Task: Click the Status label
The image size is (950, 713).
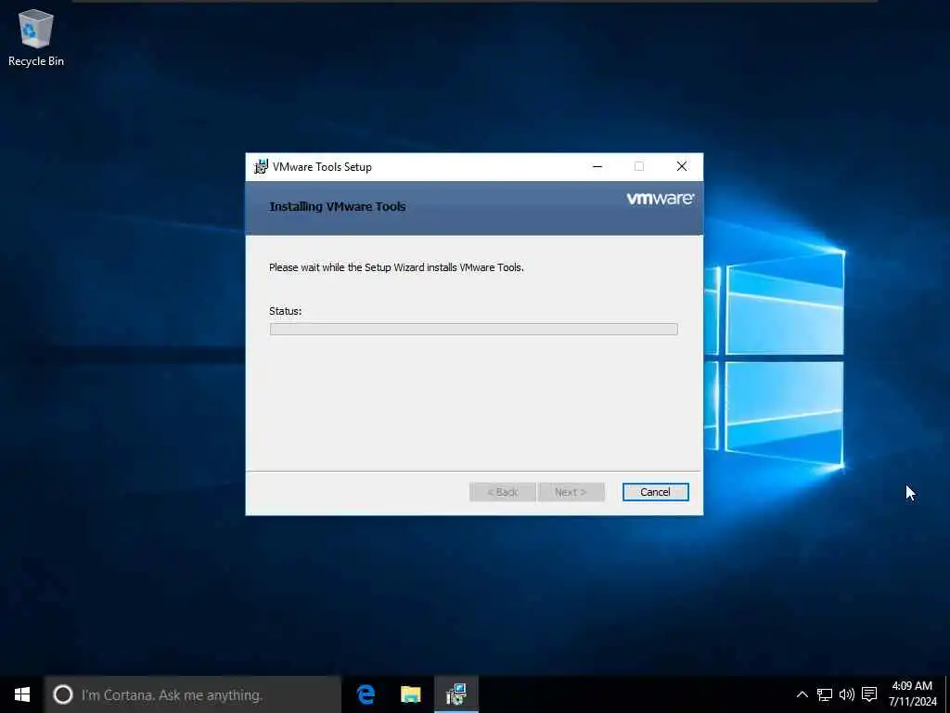Action: tap(286, 311)
